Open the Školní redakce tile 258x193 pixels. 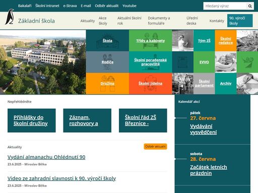(x=226, y=41)
